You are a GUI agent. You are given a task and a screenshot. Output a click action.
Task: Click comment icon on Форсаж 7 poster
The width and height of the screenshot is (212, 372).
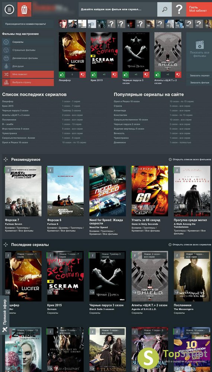point(7,207)
